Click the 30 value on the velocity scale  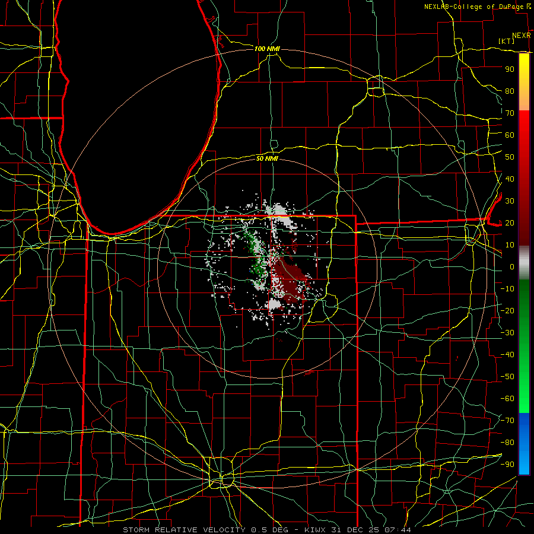pyautogui.click(x=510, y=201)
